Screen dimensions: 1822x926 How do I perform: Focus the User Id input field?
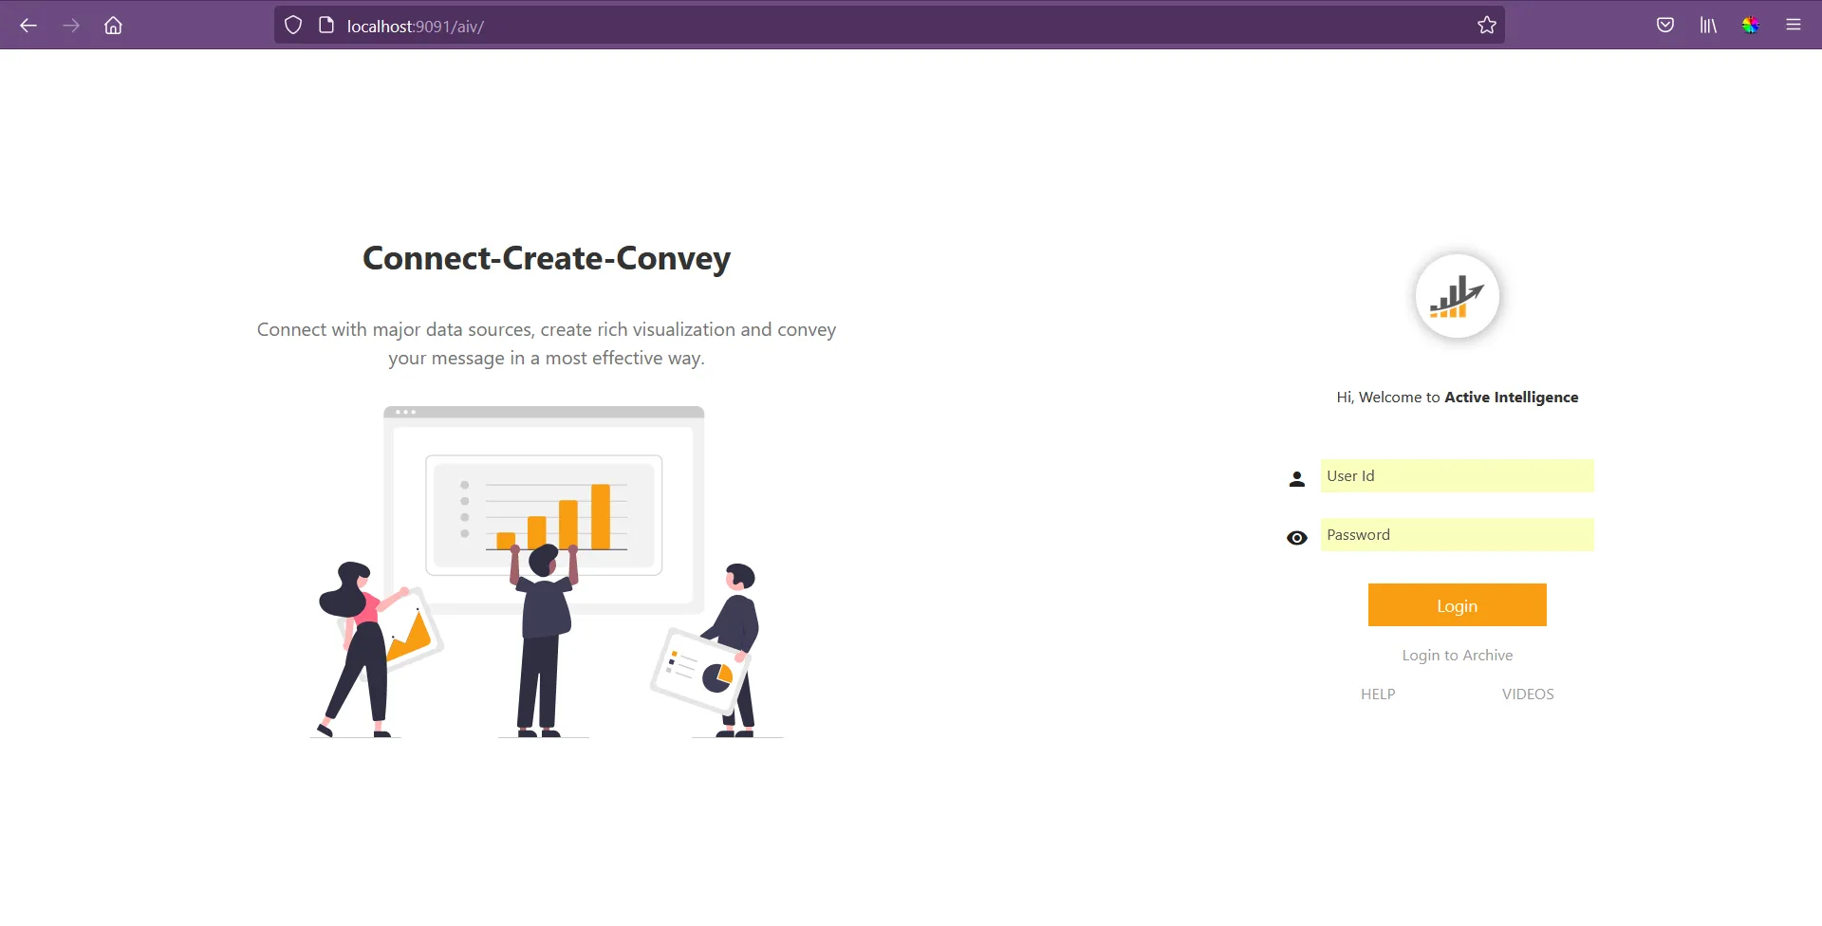point(1457,476)
